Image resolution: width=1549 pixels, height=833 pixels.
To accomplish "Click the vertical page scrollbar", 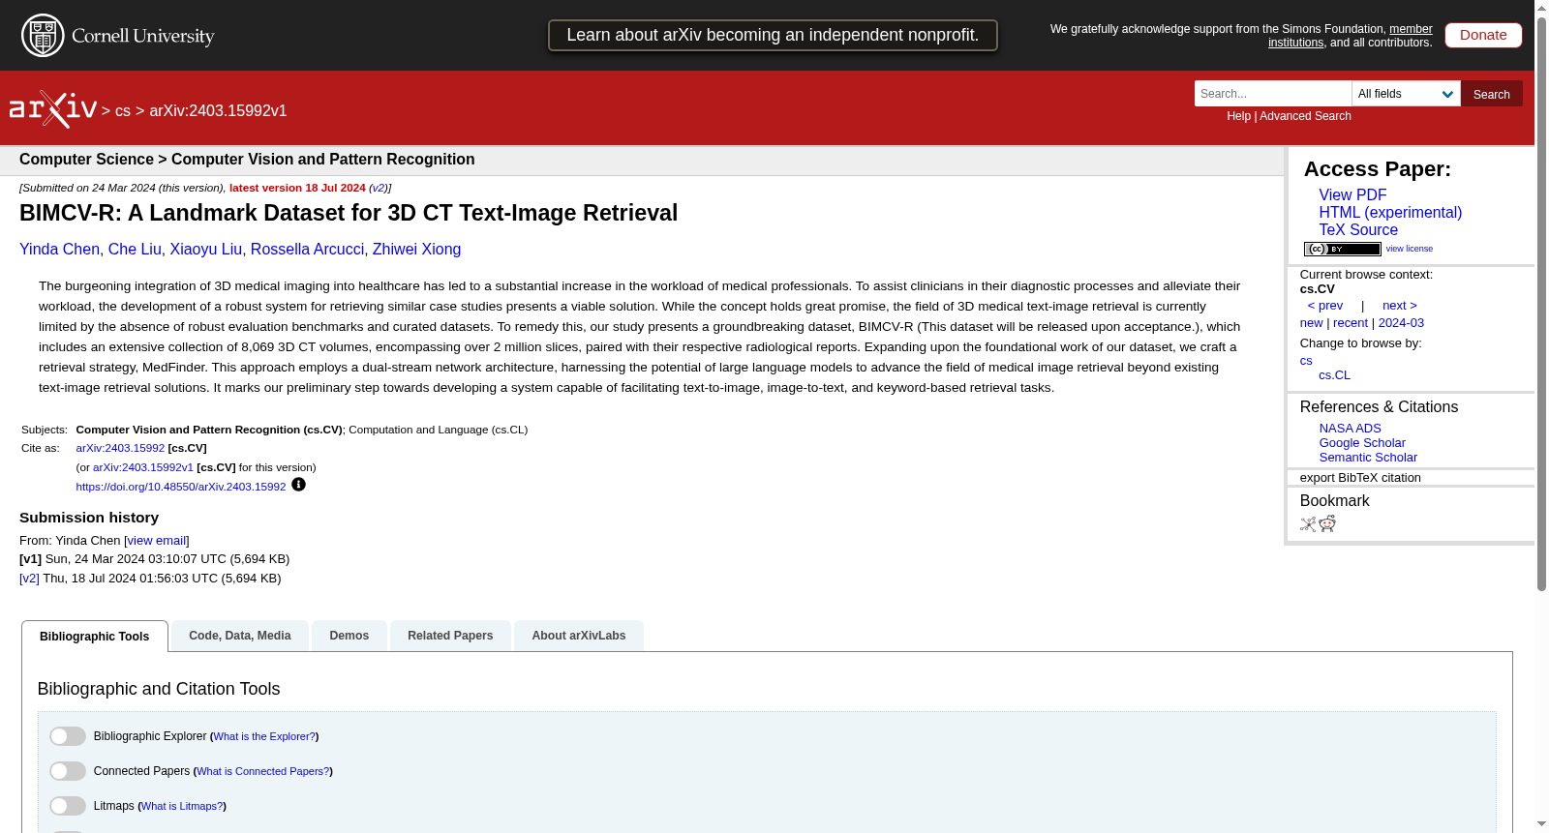I will [x=1541, y=305].
